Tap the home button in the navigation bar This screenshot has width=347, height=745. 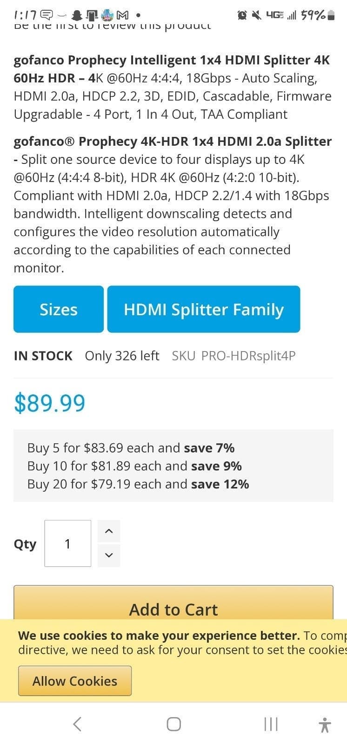click(x=173, y=724)
